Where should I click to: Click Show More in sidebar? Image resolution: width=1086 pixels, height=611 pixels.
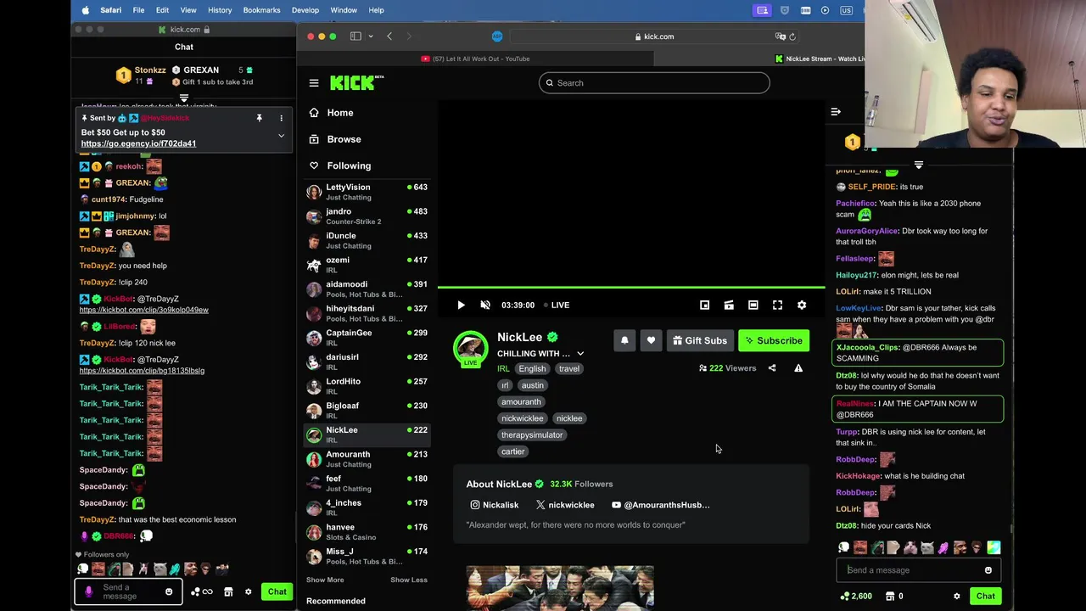pos(325,580)
